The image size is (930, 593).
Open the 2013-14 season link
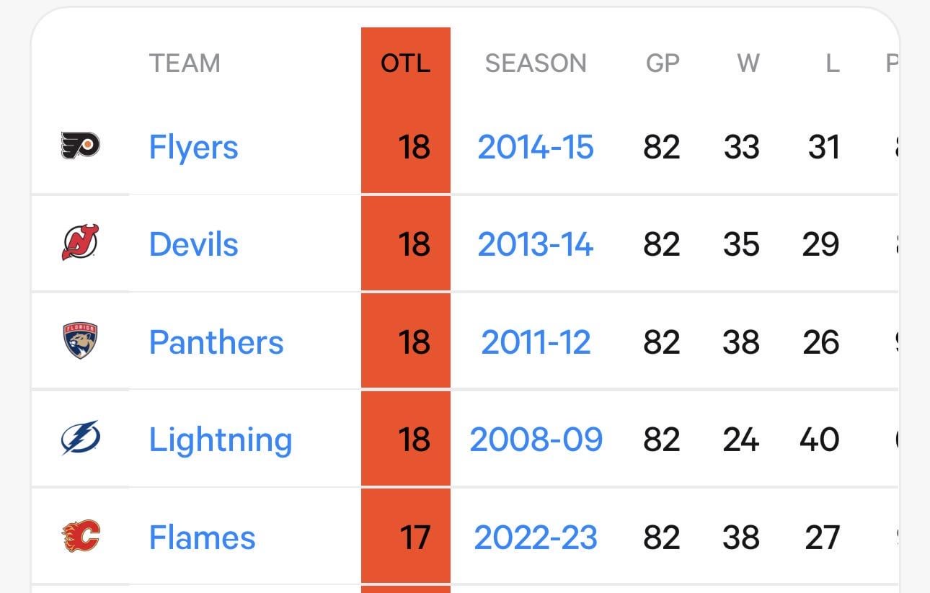536,244
